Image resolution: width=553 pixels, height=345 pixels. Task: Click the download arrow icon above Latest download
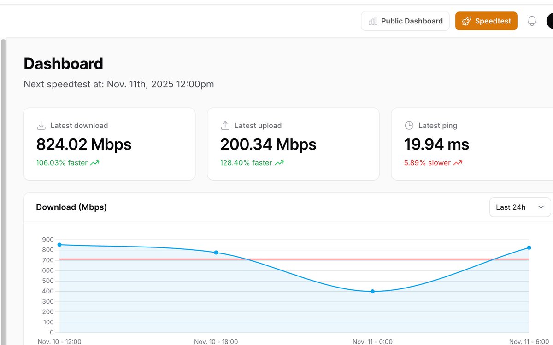[41, 125]
